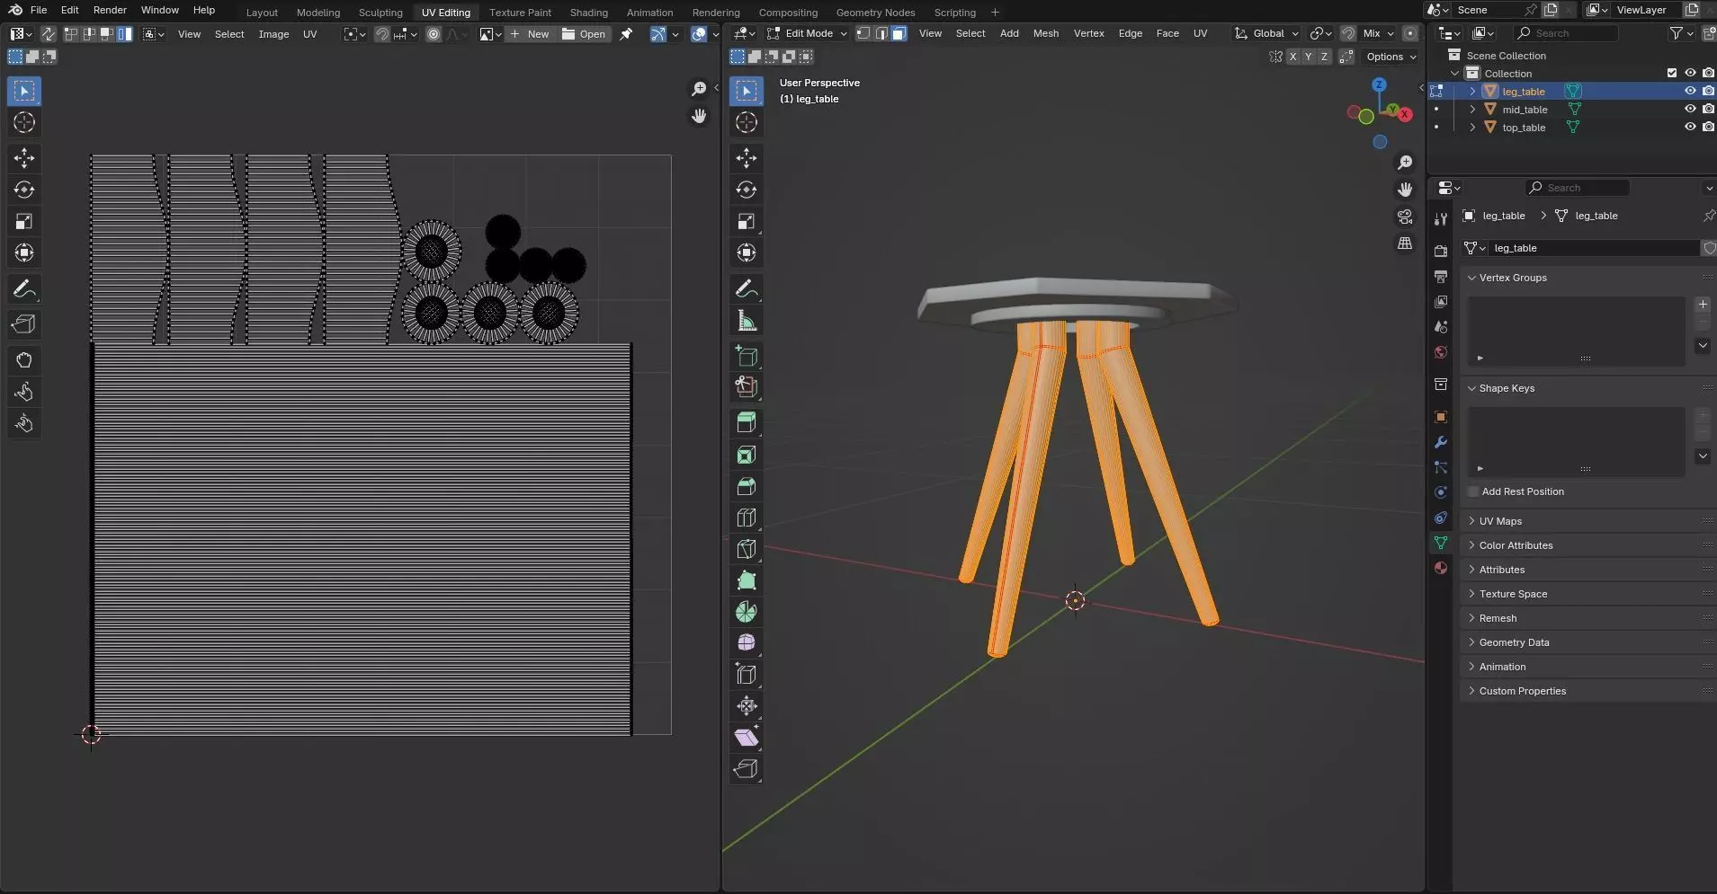Click the viewport zoom magnifier icon

pyautogui.click(x=1405, y=163)
